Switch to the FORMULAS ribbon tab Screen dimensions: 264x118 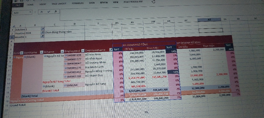(x=78, y=4)
